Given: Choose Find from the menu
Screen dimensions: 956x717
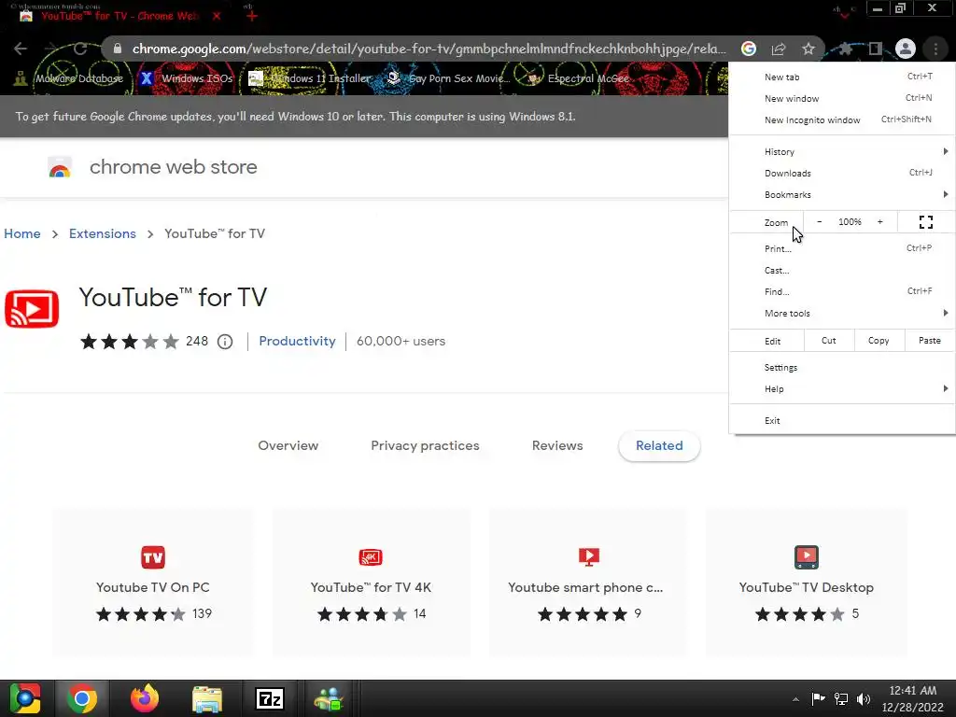Looking at the screenshot, I should pos(842,291).
